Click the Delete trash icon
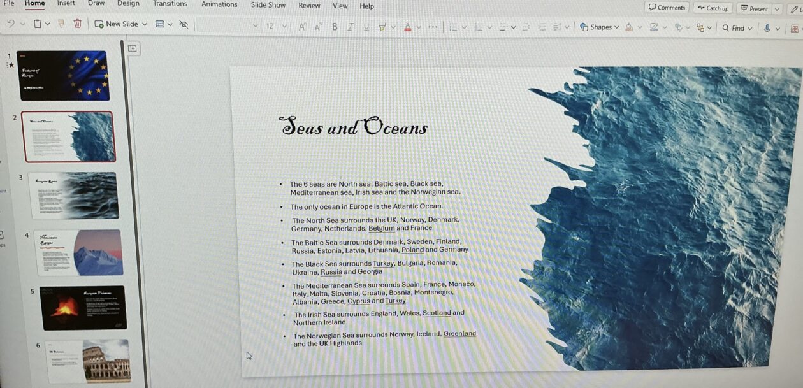 point(77,24)
